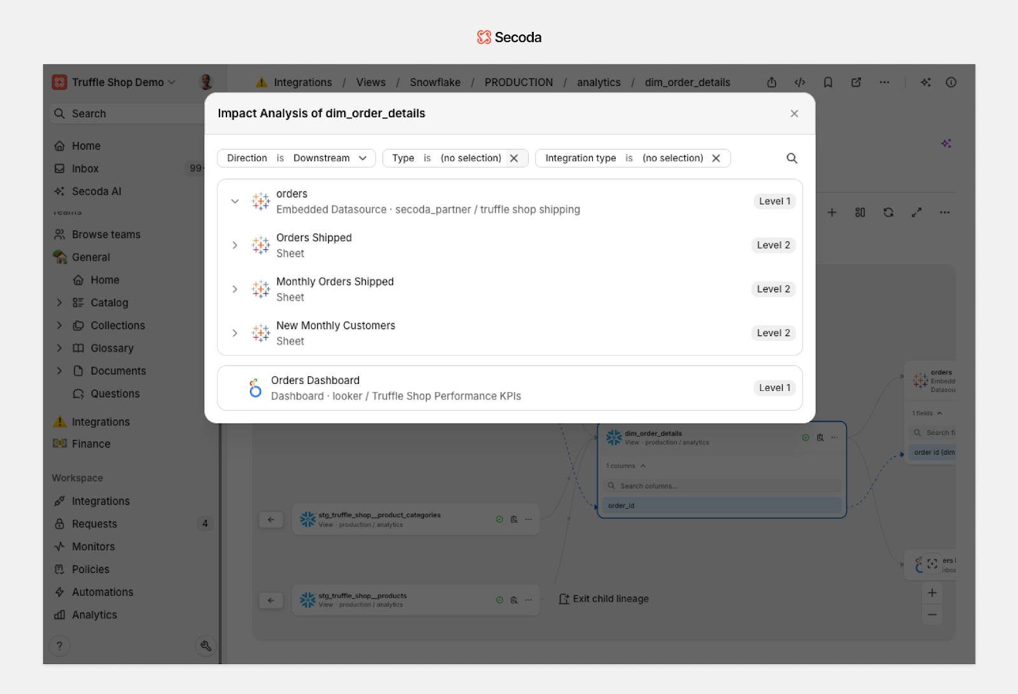Click the Looker icon beside Orders Dashboard
Image resolution: width=1018 pixels, height=694 pixels.
255,388
